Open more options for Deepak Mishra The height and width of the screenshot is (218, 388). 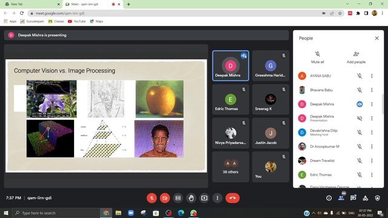(x=372, y=104)
